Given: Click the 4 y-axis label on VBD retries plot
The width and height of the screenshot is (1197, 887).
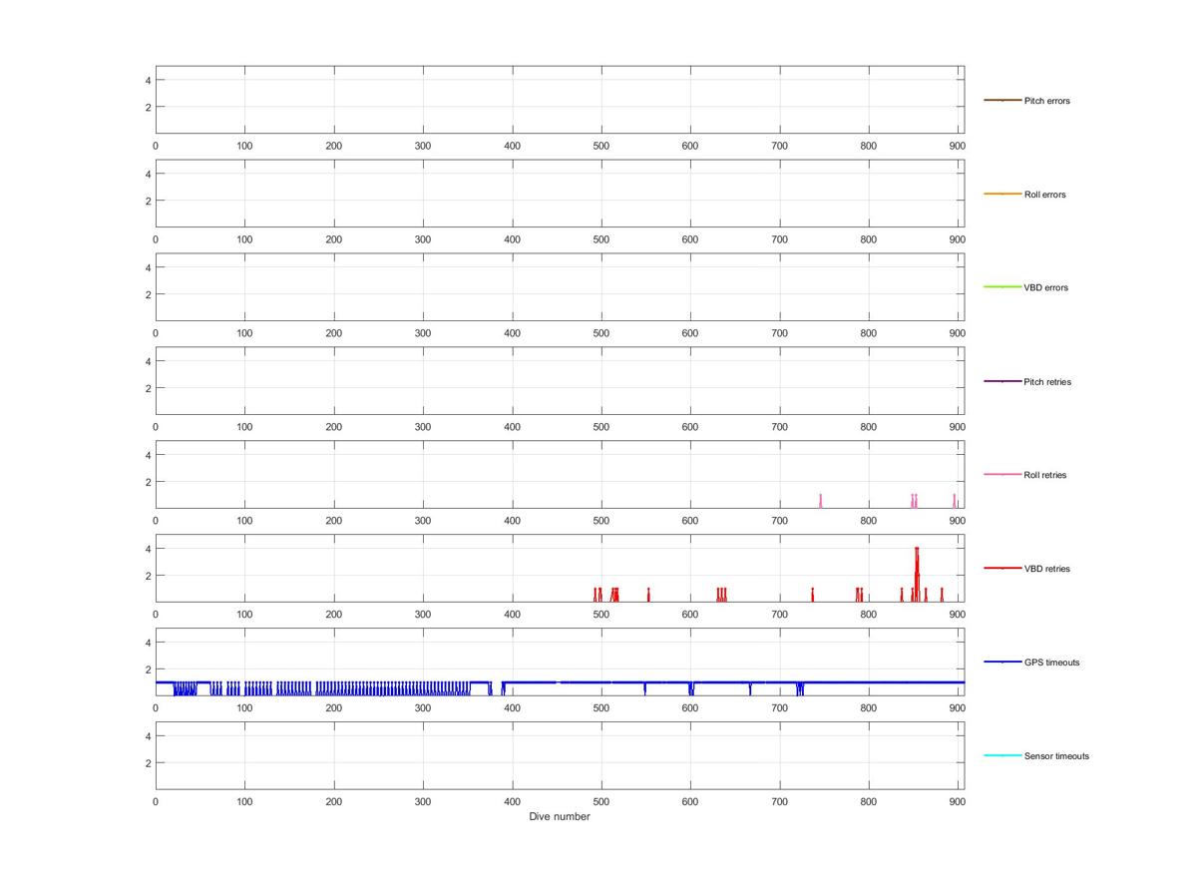Looking at the screenshot, I should [147, 549].
